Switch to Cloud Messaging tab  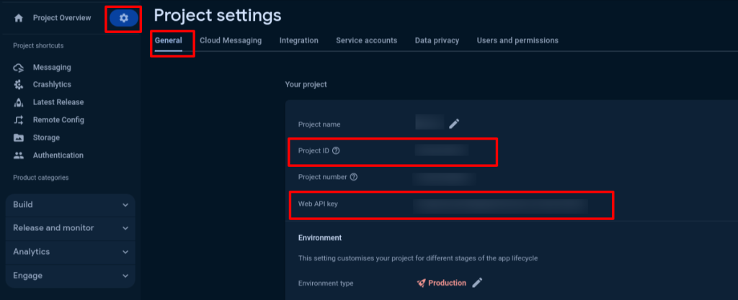[x=231, y=40]
